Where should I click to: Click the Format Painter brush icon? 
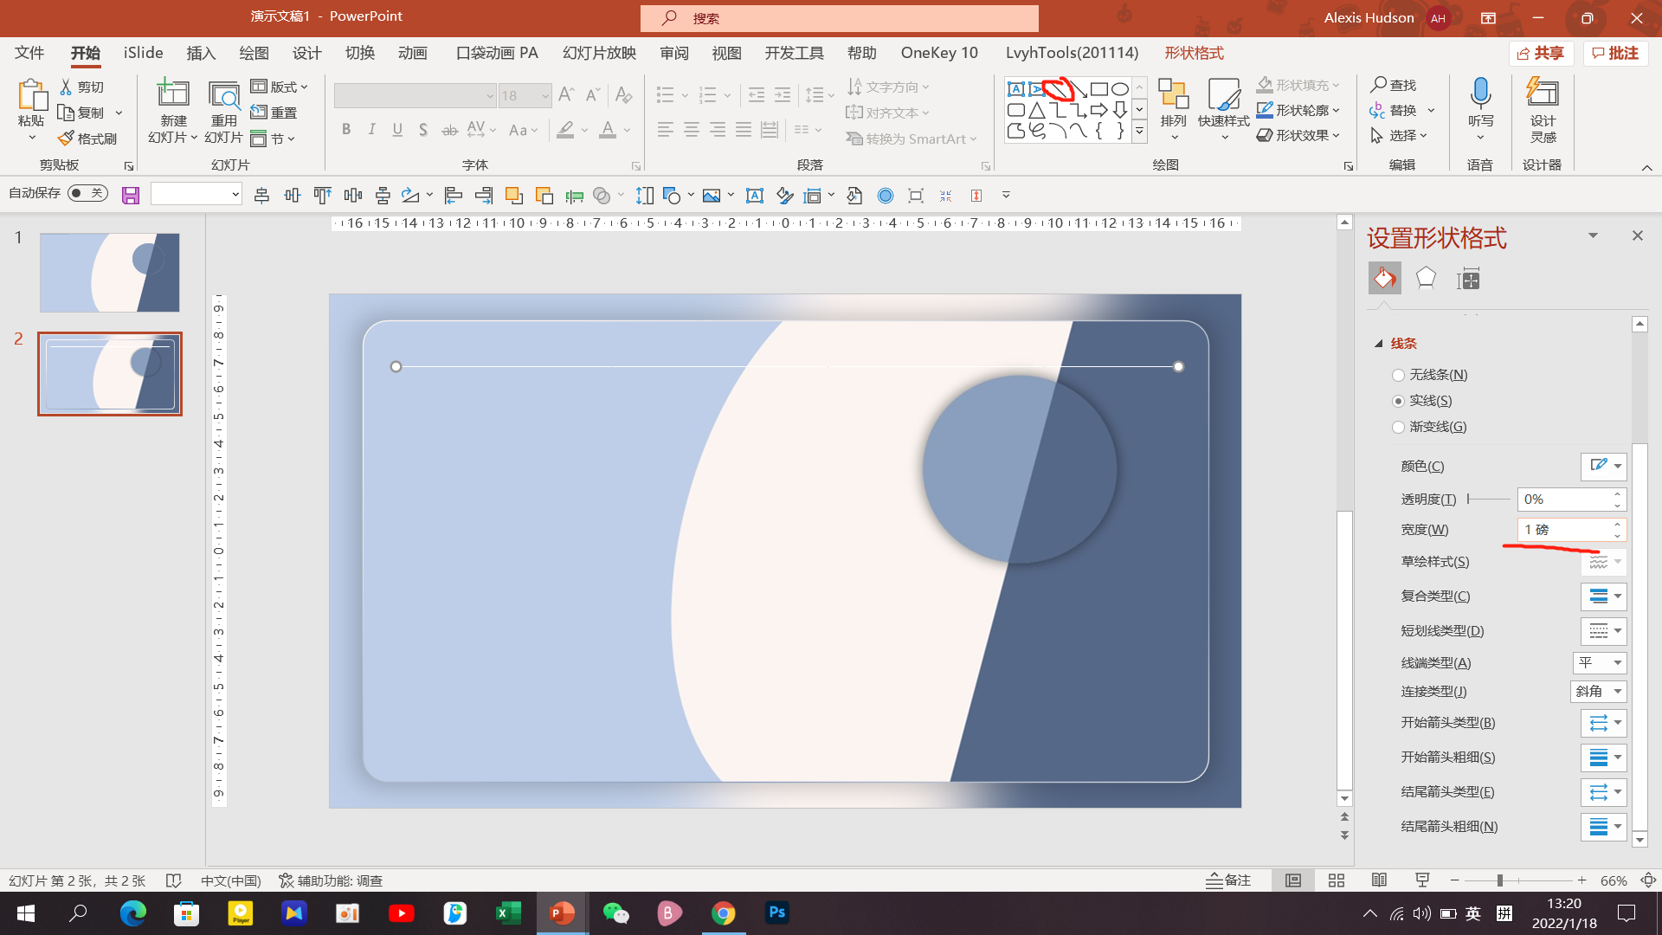point(66,139)
